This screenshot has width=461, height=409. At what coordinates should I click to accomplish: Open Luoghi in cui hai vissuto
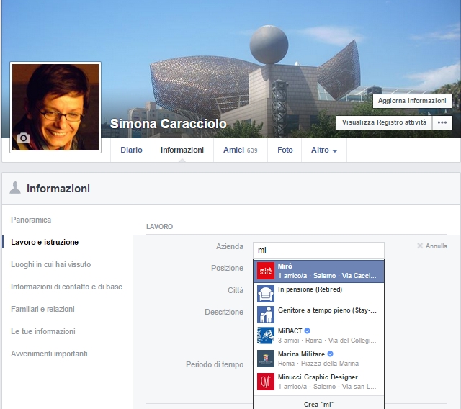[x=50, y=264]
